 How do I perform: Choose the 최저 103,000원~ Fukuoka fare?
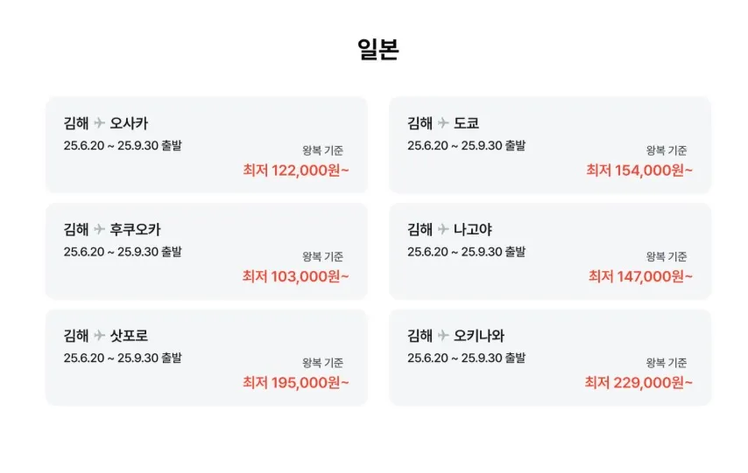click(x=296, y=276)
